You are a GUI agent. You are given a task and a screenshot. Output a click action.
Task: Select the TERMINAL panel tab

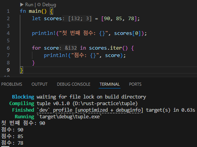coord(110,84)
